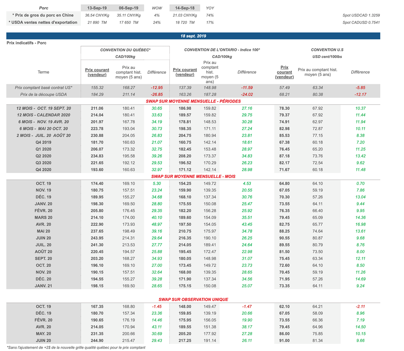
Task: Click the "SWAP SUR OBSERVATION UNIQUE" section title
Action: [x=193, y=299]
